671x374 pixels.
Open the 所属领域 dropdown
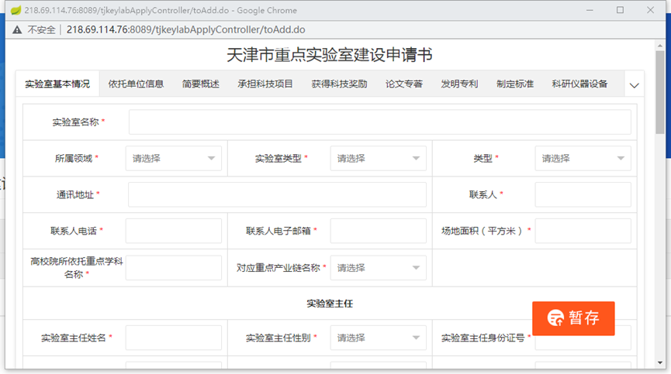174,159
